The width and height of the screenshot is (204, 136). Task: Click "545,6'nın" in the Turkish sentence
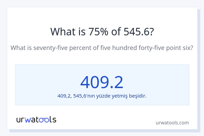tap(85, 96)
